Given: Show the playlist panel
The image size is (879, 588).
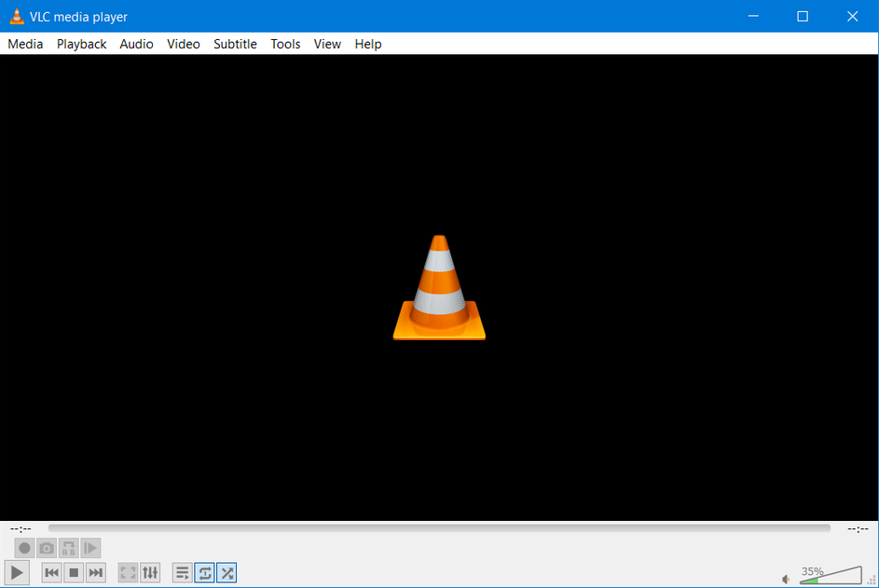Looking at the screenshot, I should tap(183, 572).
